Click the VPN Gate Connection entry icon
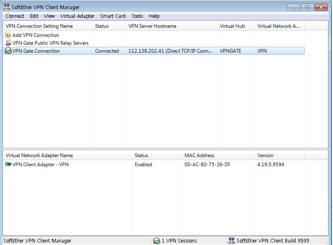This screenshot has width=333, height=245. 8,51
